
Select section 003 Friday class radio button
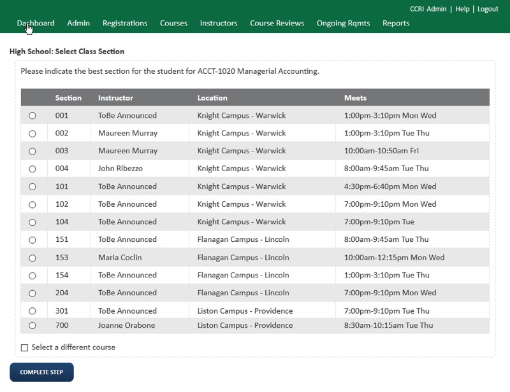[33, 151]
